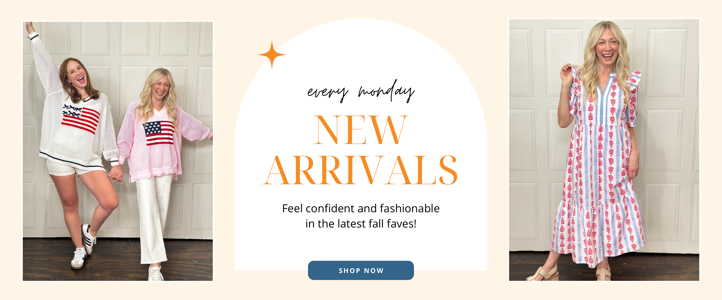The height and width of the screenshot is (300, 722).
Task: Click the 'every monday' script text
Action: (361, 91)
